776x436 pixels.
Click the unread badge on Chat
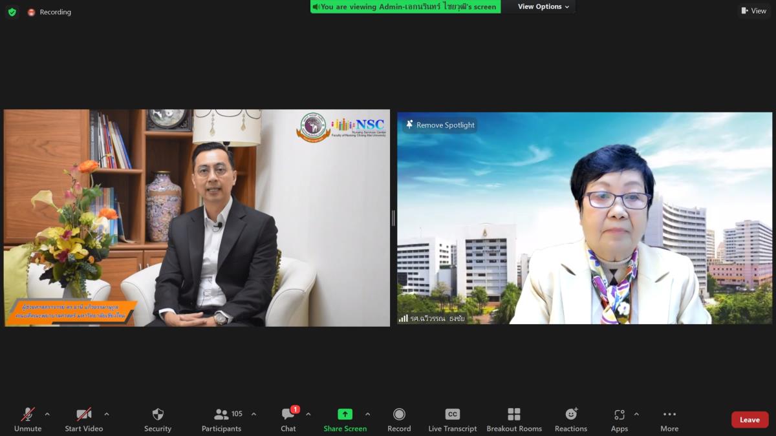(x=295, y=410)
